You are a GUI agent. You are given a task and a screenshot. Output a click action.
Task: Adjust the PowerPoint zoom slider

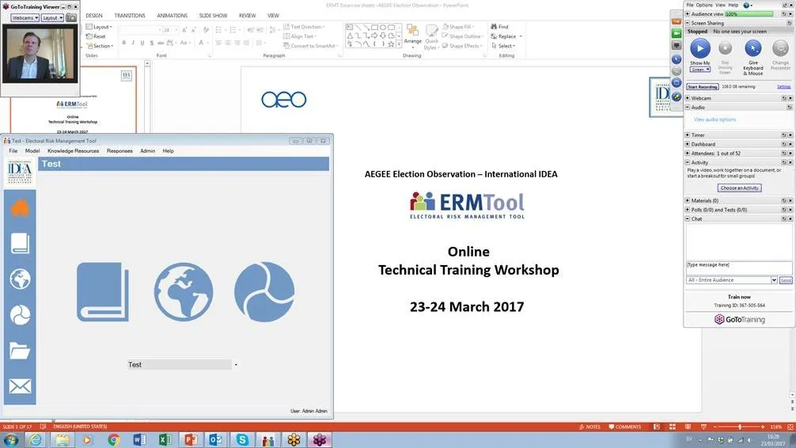[x=740, y=427]
